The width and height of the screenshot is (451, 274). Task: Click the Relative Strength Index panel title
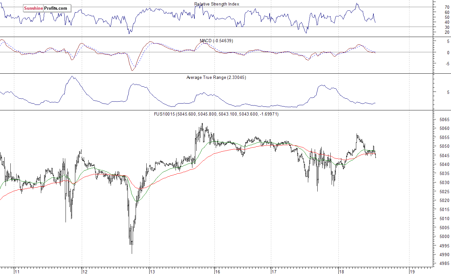click(217, 4)
